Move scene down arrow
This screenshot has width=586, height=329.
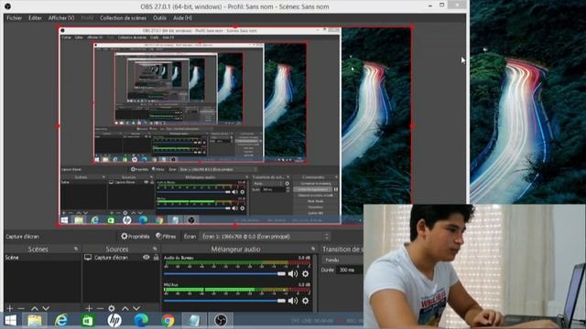click(46, 309)
